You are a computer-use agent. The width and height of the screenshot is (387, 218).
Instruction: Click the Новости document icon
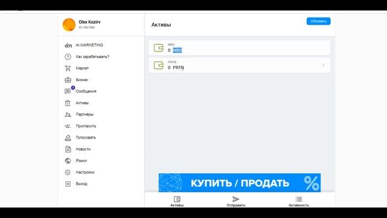pos(68,150)
